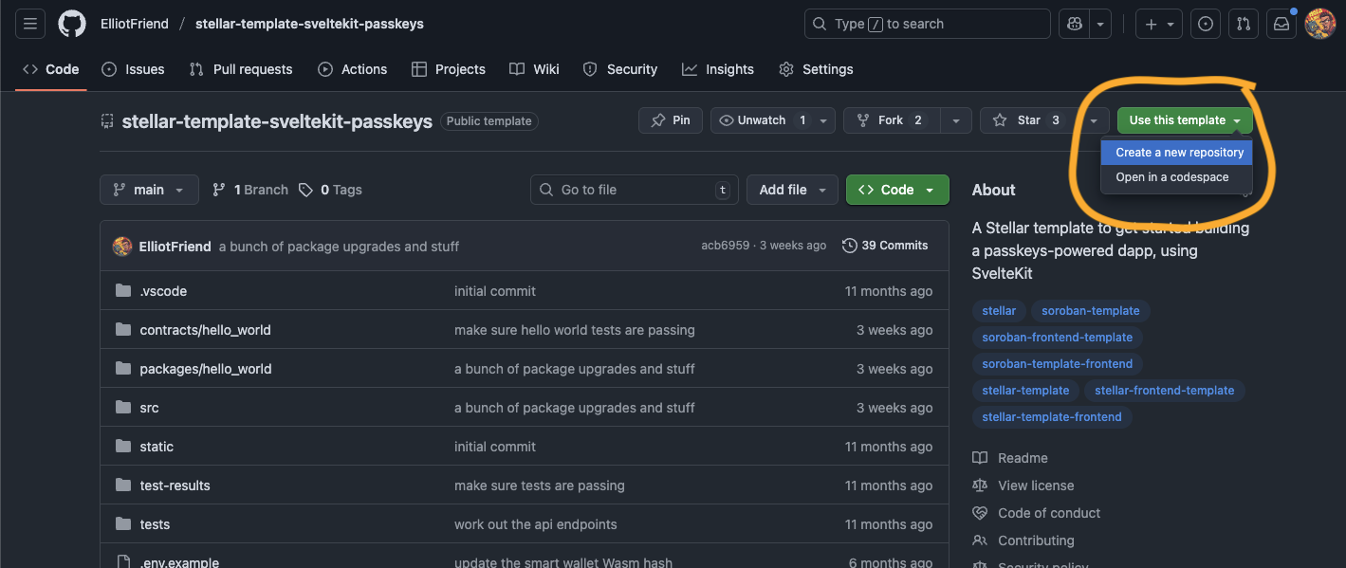Open the soroban-template topic tag
The image size is (1346, 568).
(1090, 310)
